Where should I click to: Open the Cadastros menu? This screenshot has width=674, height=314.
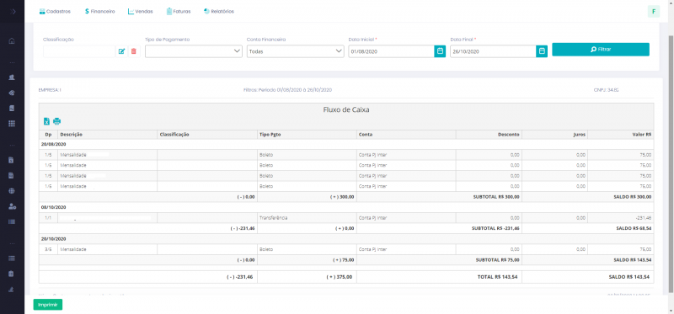(55, 12)
